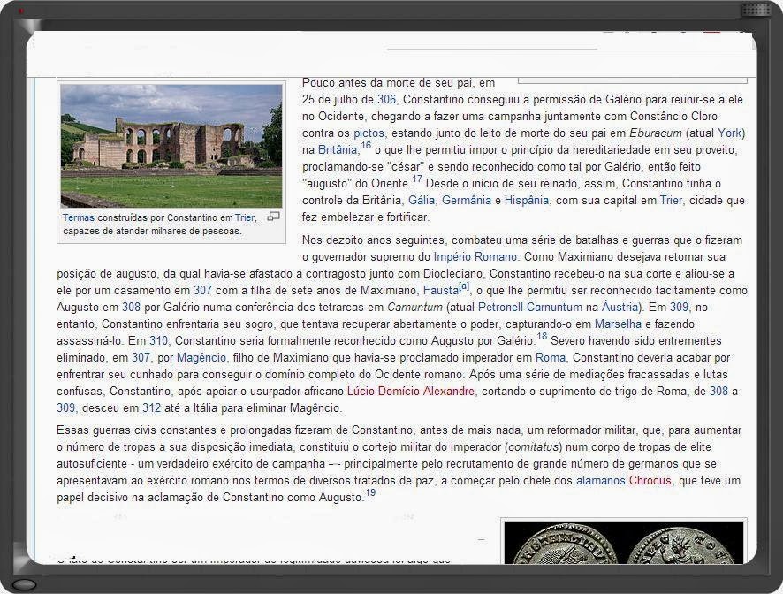783x594 pixels.
Task: Click the italic word 'comitatus'
Action: click(x=533, y=447)
